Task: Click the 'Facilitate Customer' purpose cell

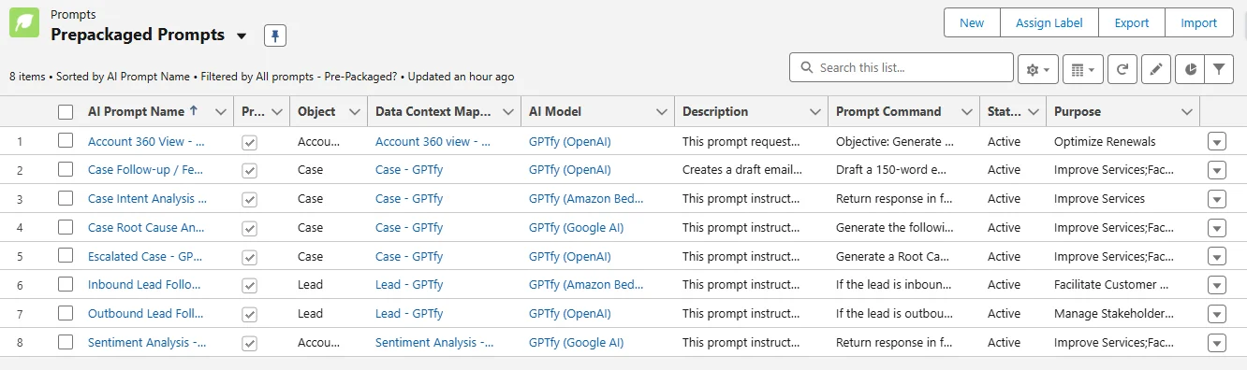Action: coord(1111,285)
